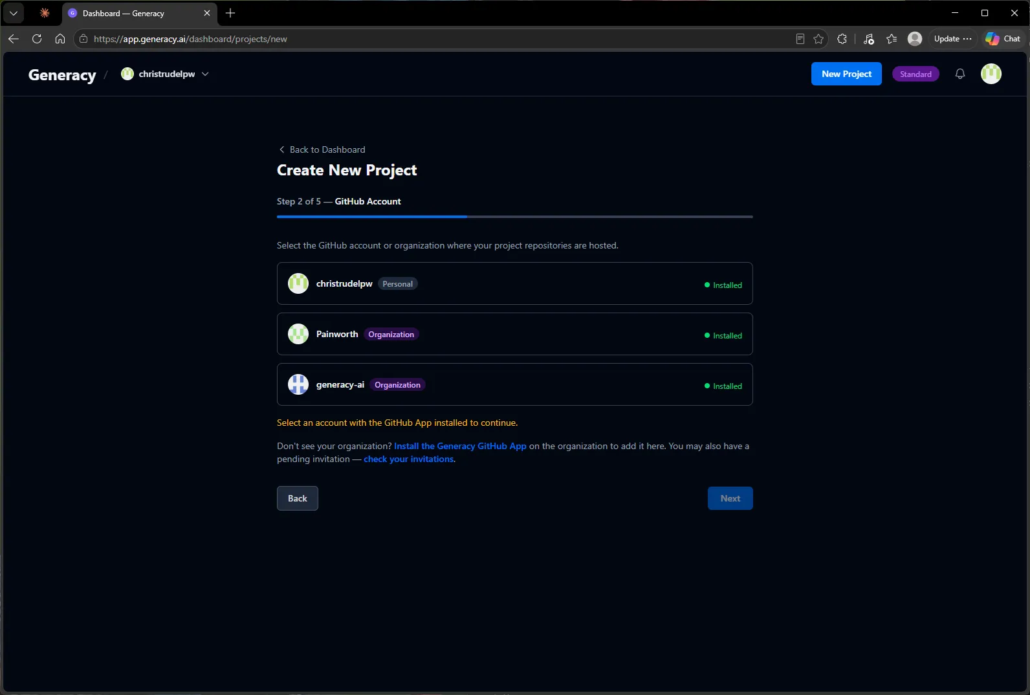Viewport: 1030px width, 695px height.
Task: Click the Create New Project heading
Action: click(x=347, y=170)
